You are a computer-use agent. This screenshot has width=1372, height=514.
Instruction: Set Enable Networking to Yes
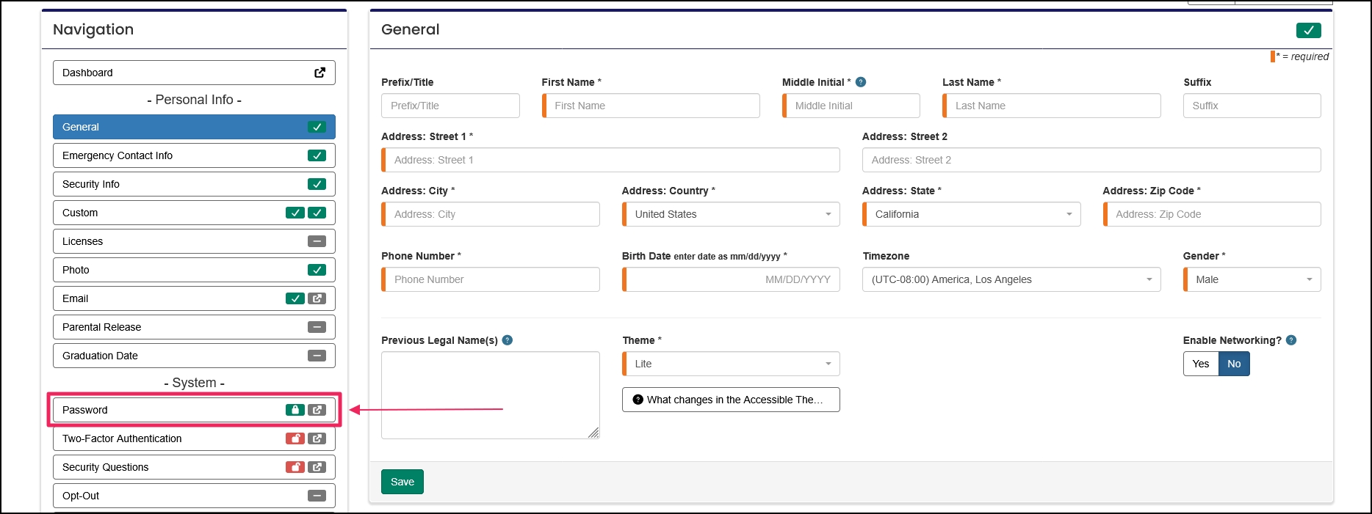1201,364
